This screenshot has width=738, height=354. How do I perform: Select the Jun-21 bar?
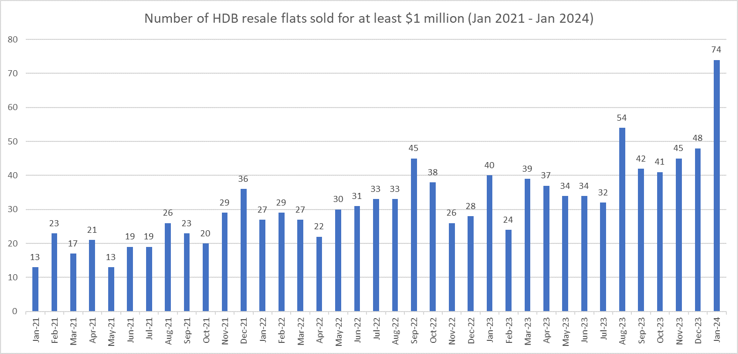click(130, 279)
